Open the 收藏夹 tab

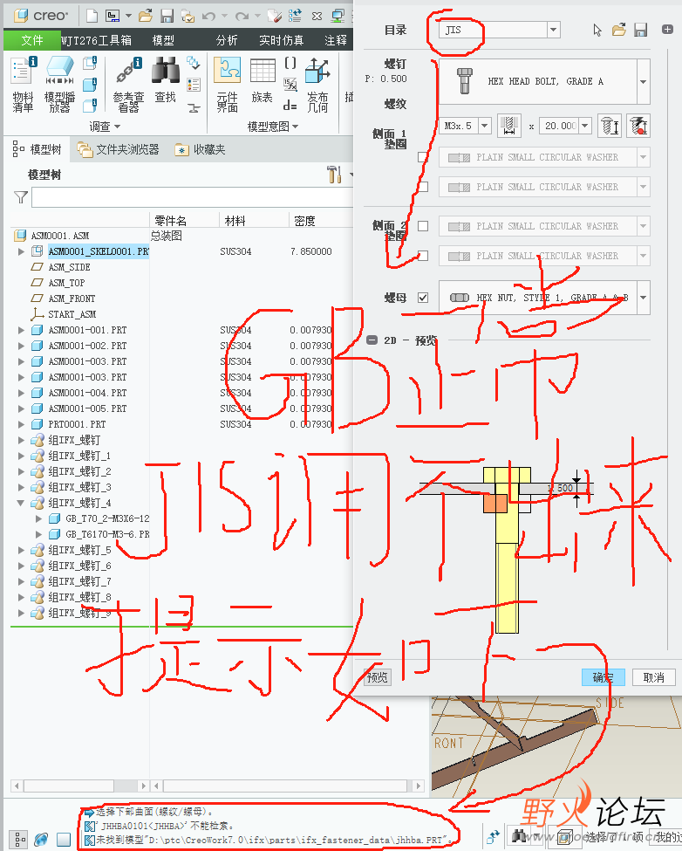tap(200, 149)
